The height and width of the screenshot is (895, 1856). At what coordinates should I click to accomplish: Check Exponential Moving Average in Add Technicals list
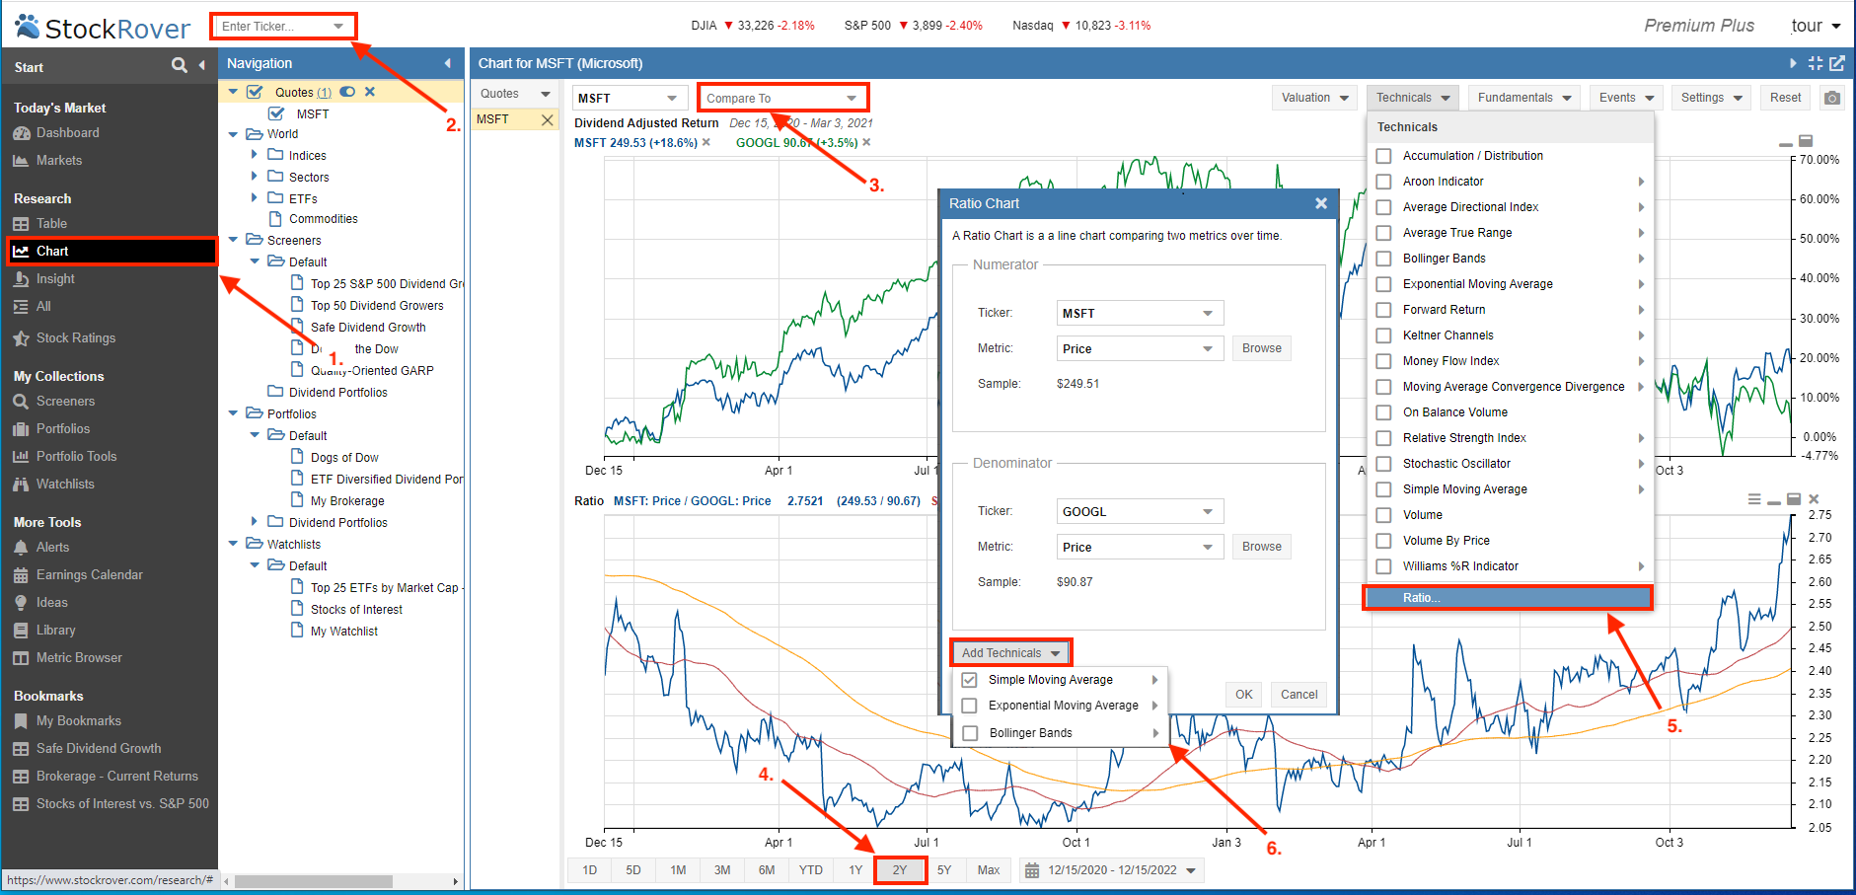[x=969, y=706]
